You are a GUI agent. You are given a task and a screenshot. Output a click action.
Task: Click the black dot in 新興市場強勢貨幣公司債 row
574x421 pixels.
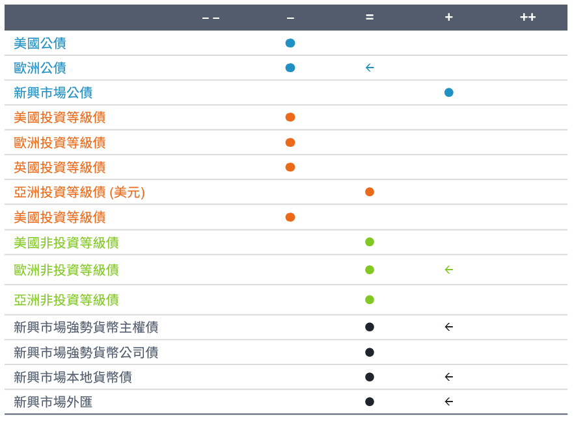pos(370,352)
